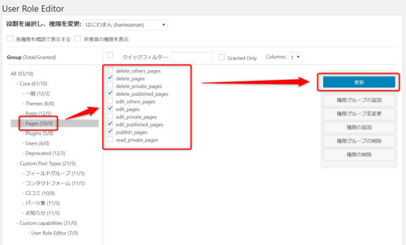Uncheck the publish_pages capability

[110, 132]
